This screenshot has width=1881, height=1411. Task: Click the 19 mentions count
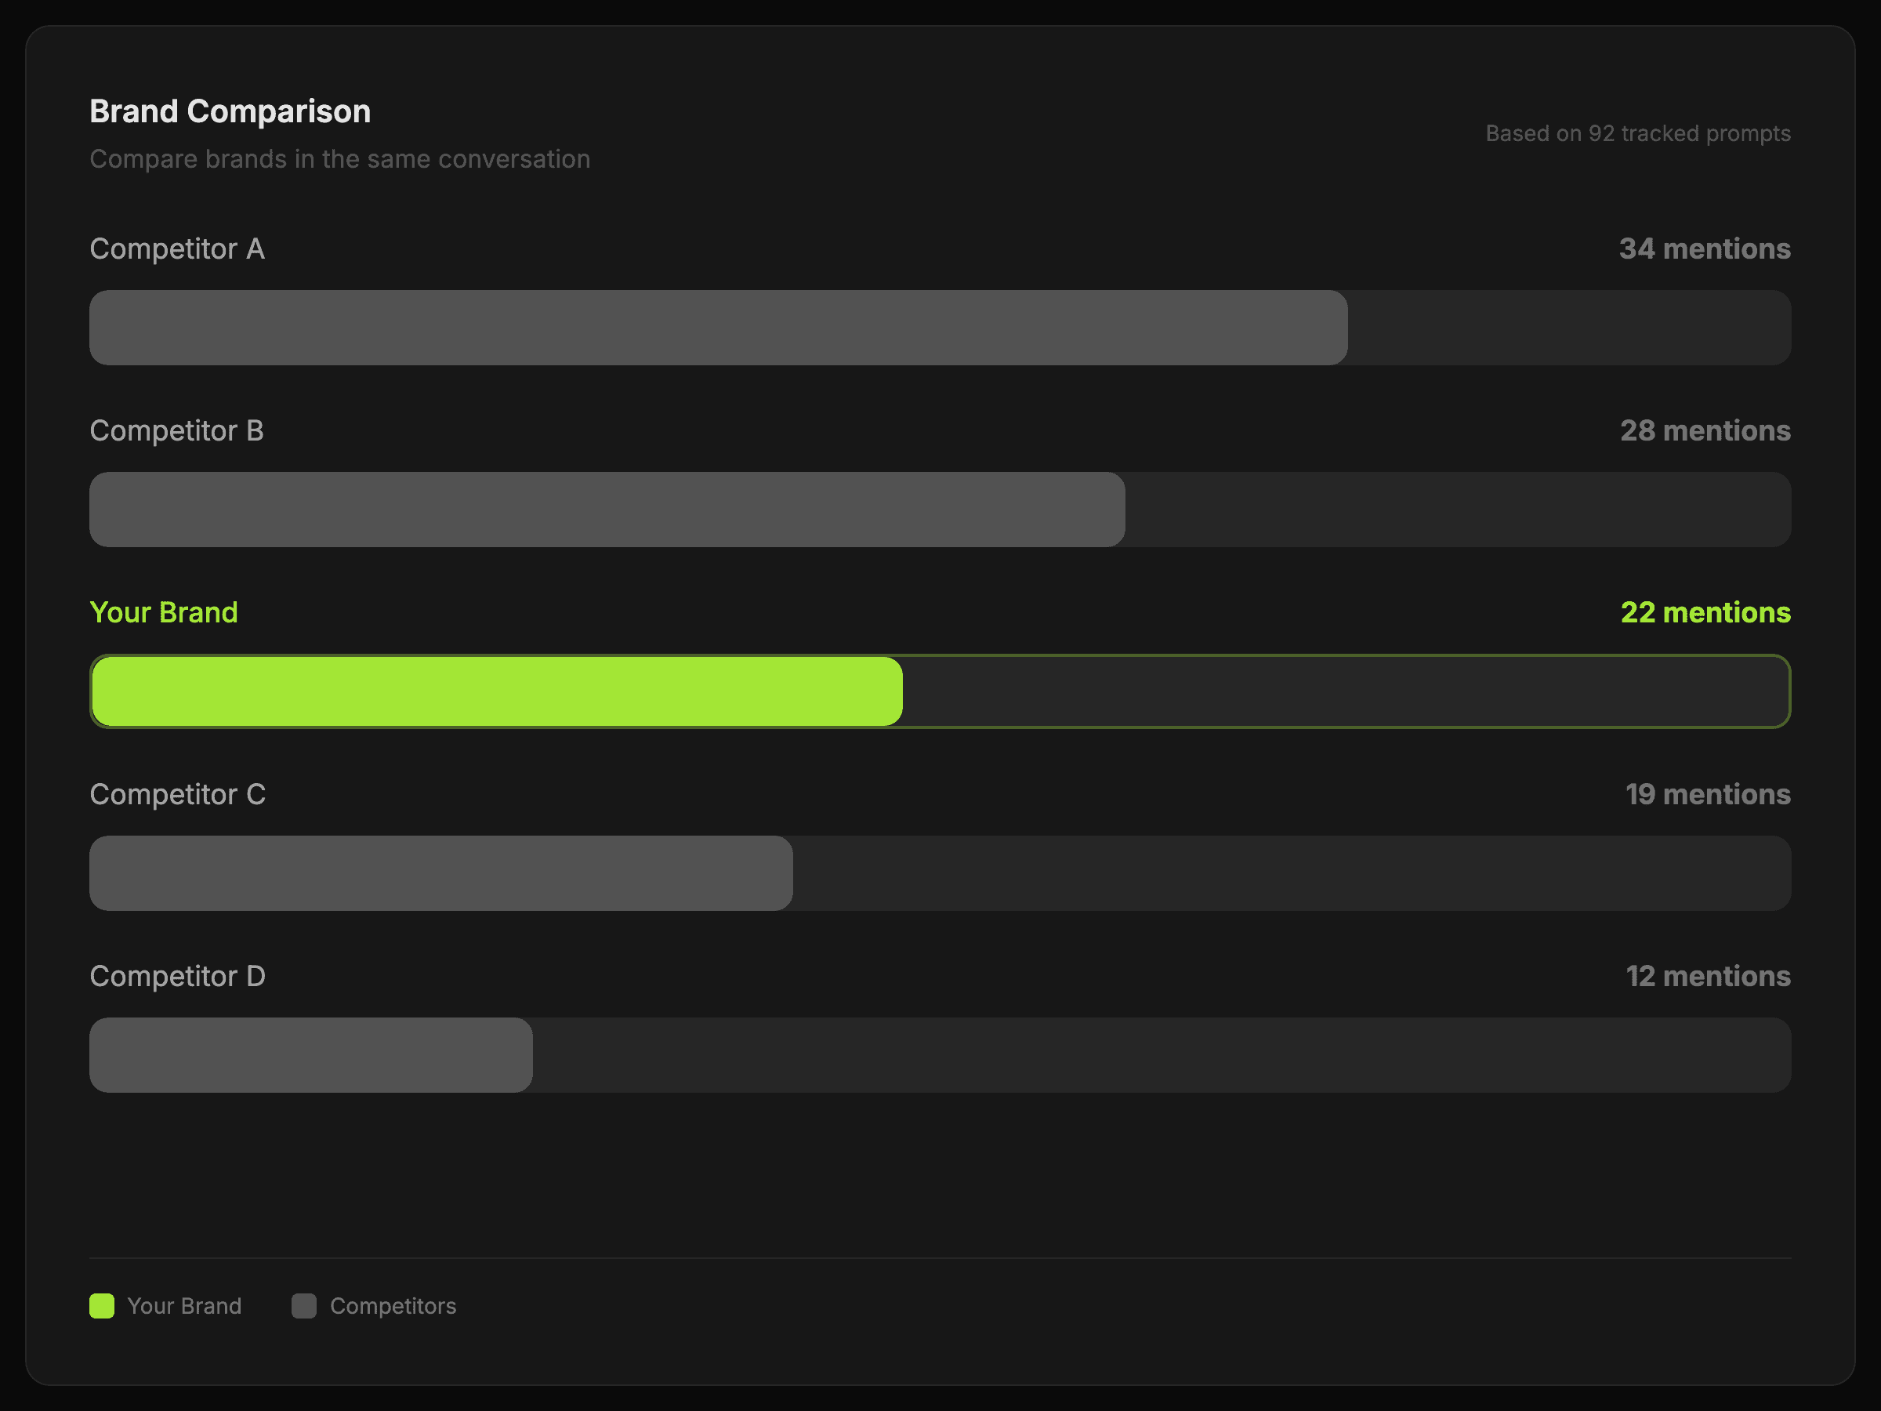1708,794
